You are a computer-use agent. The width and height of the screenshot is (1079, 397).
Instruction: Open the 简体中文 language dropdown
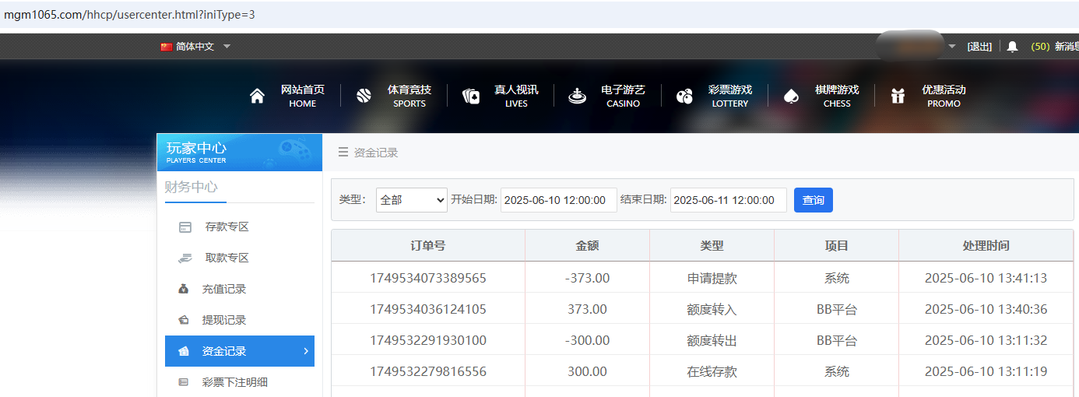pos(196,47)
